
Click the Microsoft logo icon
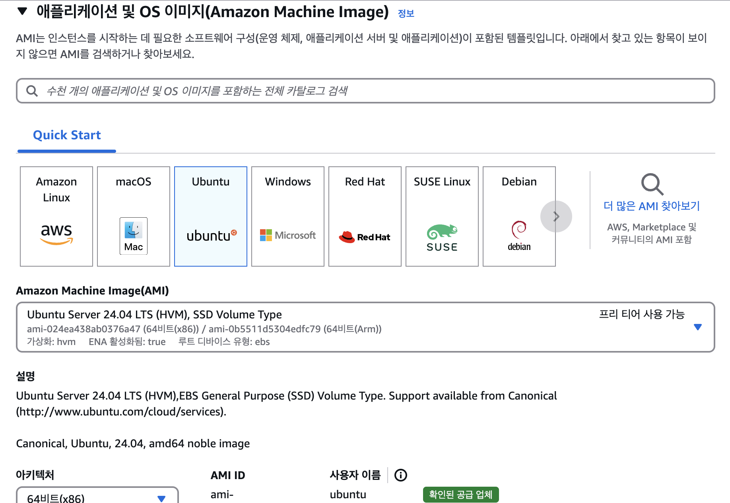click(x=288, y=235)
